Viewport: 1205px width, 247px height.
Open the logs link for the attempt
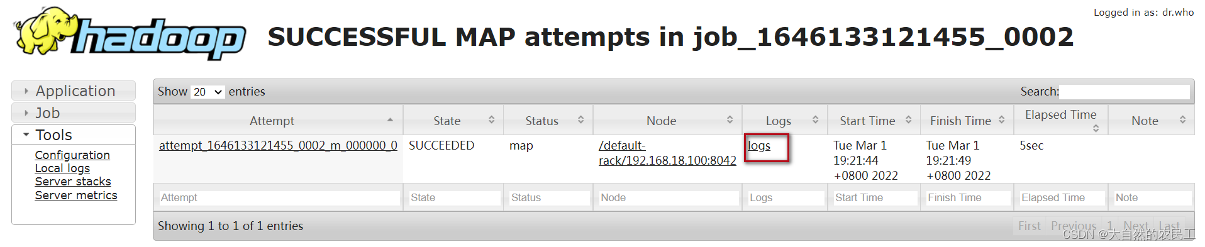759,146
